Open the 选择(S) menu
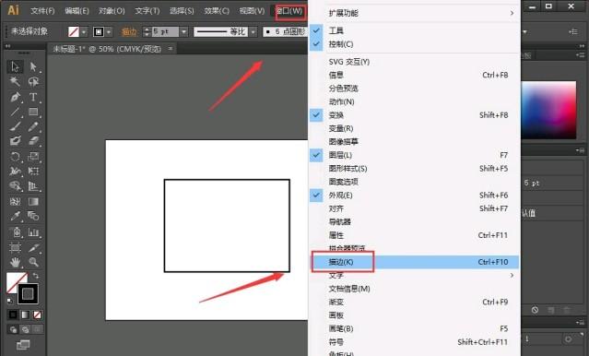This screenshot has height=356, width=589. (182, 11)
